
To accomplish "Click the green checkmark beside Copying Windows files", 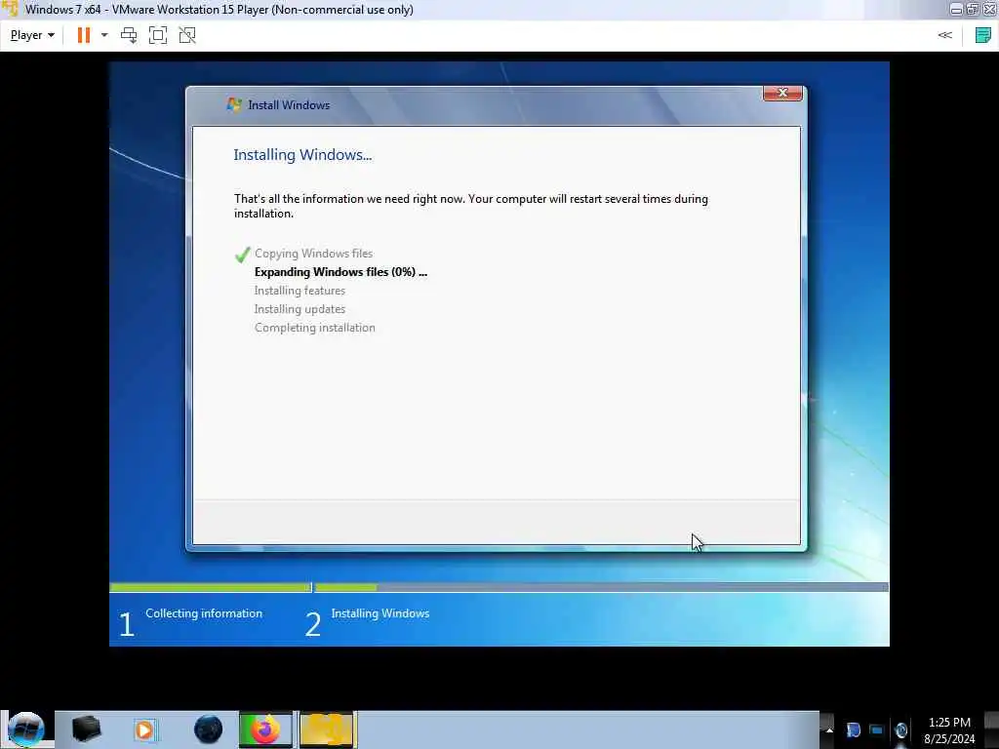I will click(x=242, y=255).
